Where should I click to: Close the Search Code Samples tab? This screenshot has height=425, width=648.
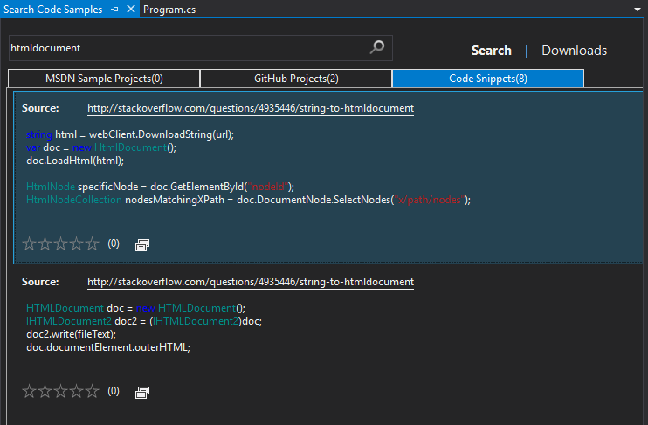coord(131,9)
